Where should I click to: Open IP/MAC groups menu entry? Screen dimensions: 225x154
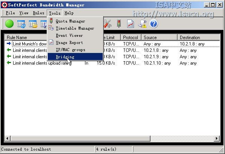point(75,50)
